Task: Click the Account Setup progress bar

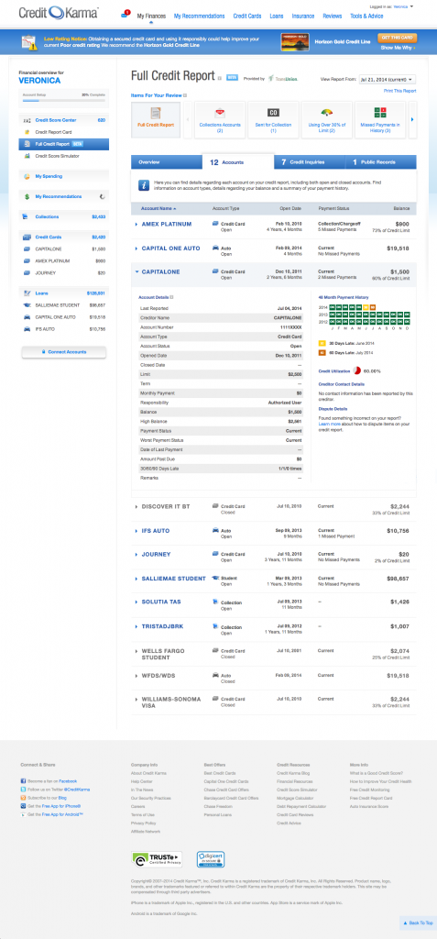Action: tap(64, 101)
